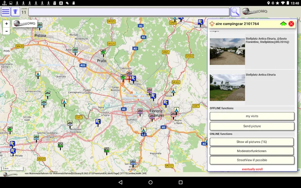The height and width of the screenshot is (188, 301).
Task: Select the motorhome marker above Montelupo Fiorentino
Action: pyautogui.click(x=70, y=124)
